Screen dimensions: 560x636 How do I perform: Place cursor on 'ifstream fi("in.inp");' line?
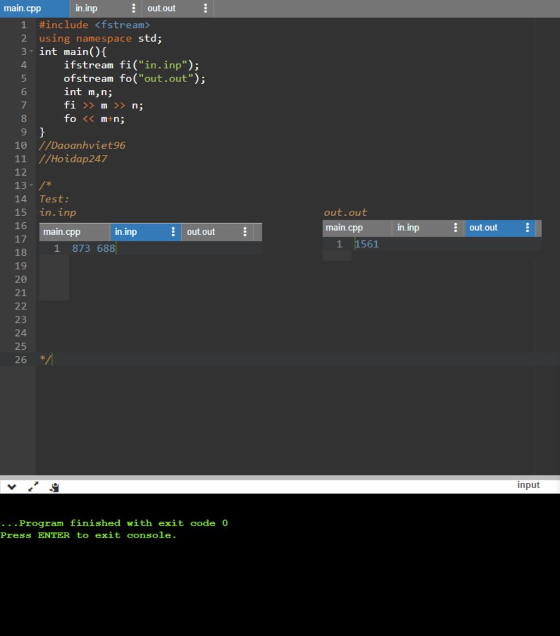(x=131, y=65)
